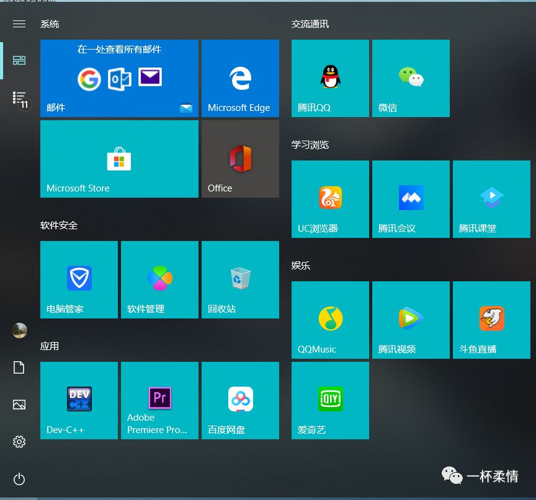This screenshot has width=536, height=500.
Task: Click 在一处查看所有邮件 text
Action: [119, 50]
